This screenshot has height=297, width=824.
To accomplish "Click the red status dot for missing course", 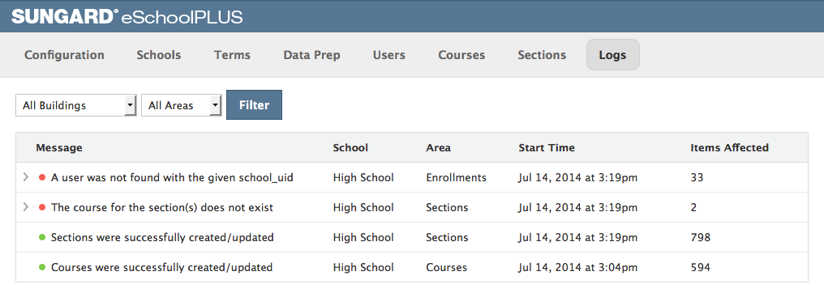I will click(42, 208).
